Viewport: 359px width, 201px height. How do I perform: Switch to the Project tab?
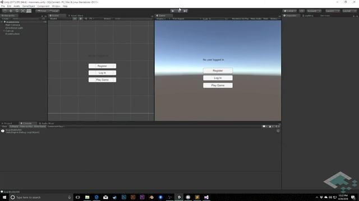click(x=7, y=123)
